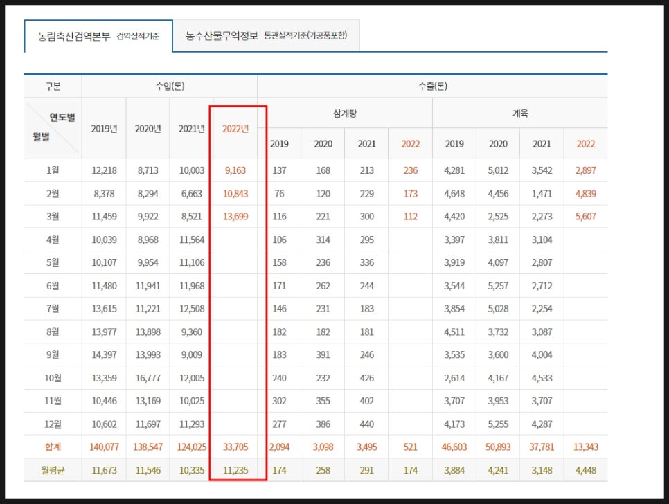Click the 2,094 삼계탕 2019 total

pyautogui.click(x=279, y=447)
